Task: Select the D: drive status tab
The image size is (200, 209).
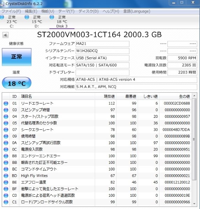Action: pos(37,22)
